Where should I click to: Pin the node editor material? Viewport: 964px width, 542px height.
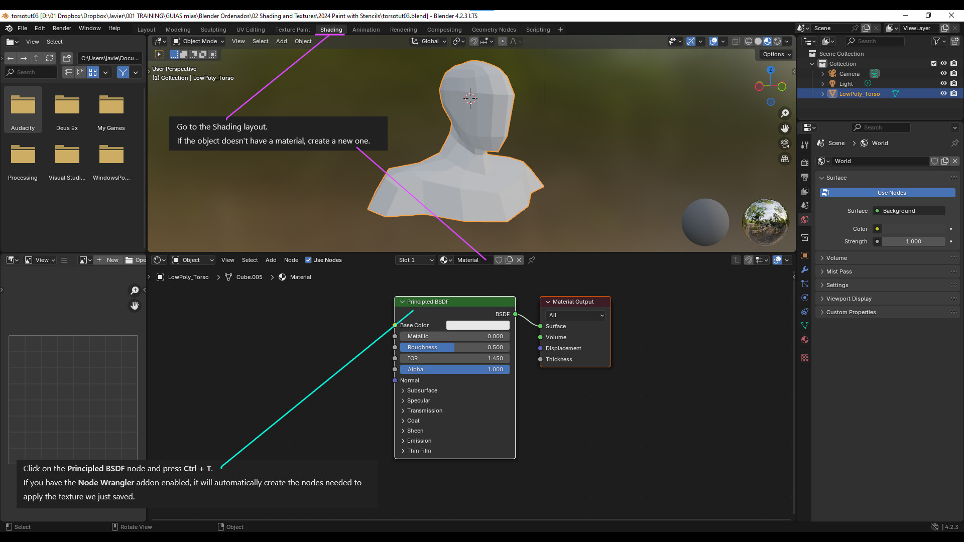pyautogui.click(x=532, y=260)
